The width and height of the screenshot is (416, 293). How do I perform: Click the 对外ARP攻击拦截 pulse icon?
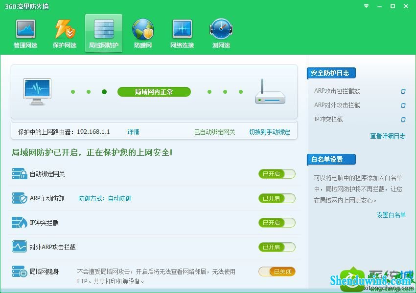click(x=20, y=247)
